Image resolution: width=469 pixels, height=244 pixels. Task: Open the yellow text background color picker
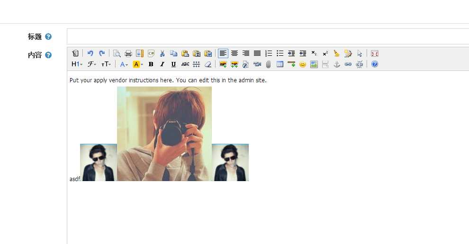(138, 64)
